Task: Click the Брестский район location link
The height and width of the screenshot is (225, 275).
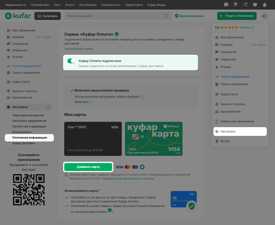Action: click(192, 16)
